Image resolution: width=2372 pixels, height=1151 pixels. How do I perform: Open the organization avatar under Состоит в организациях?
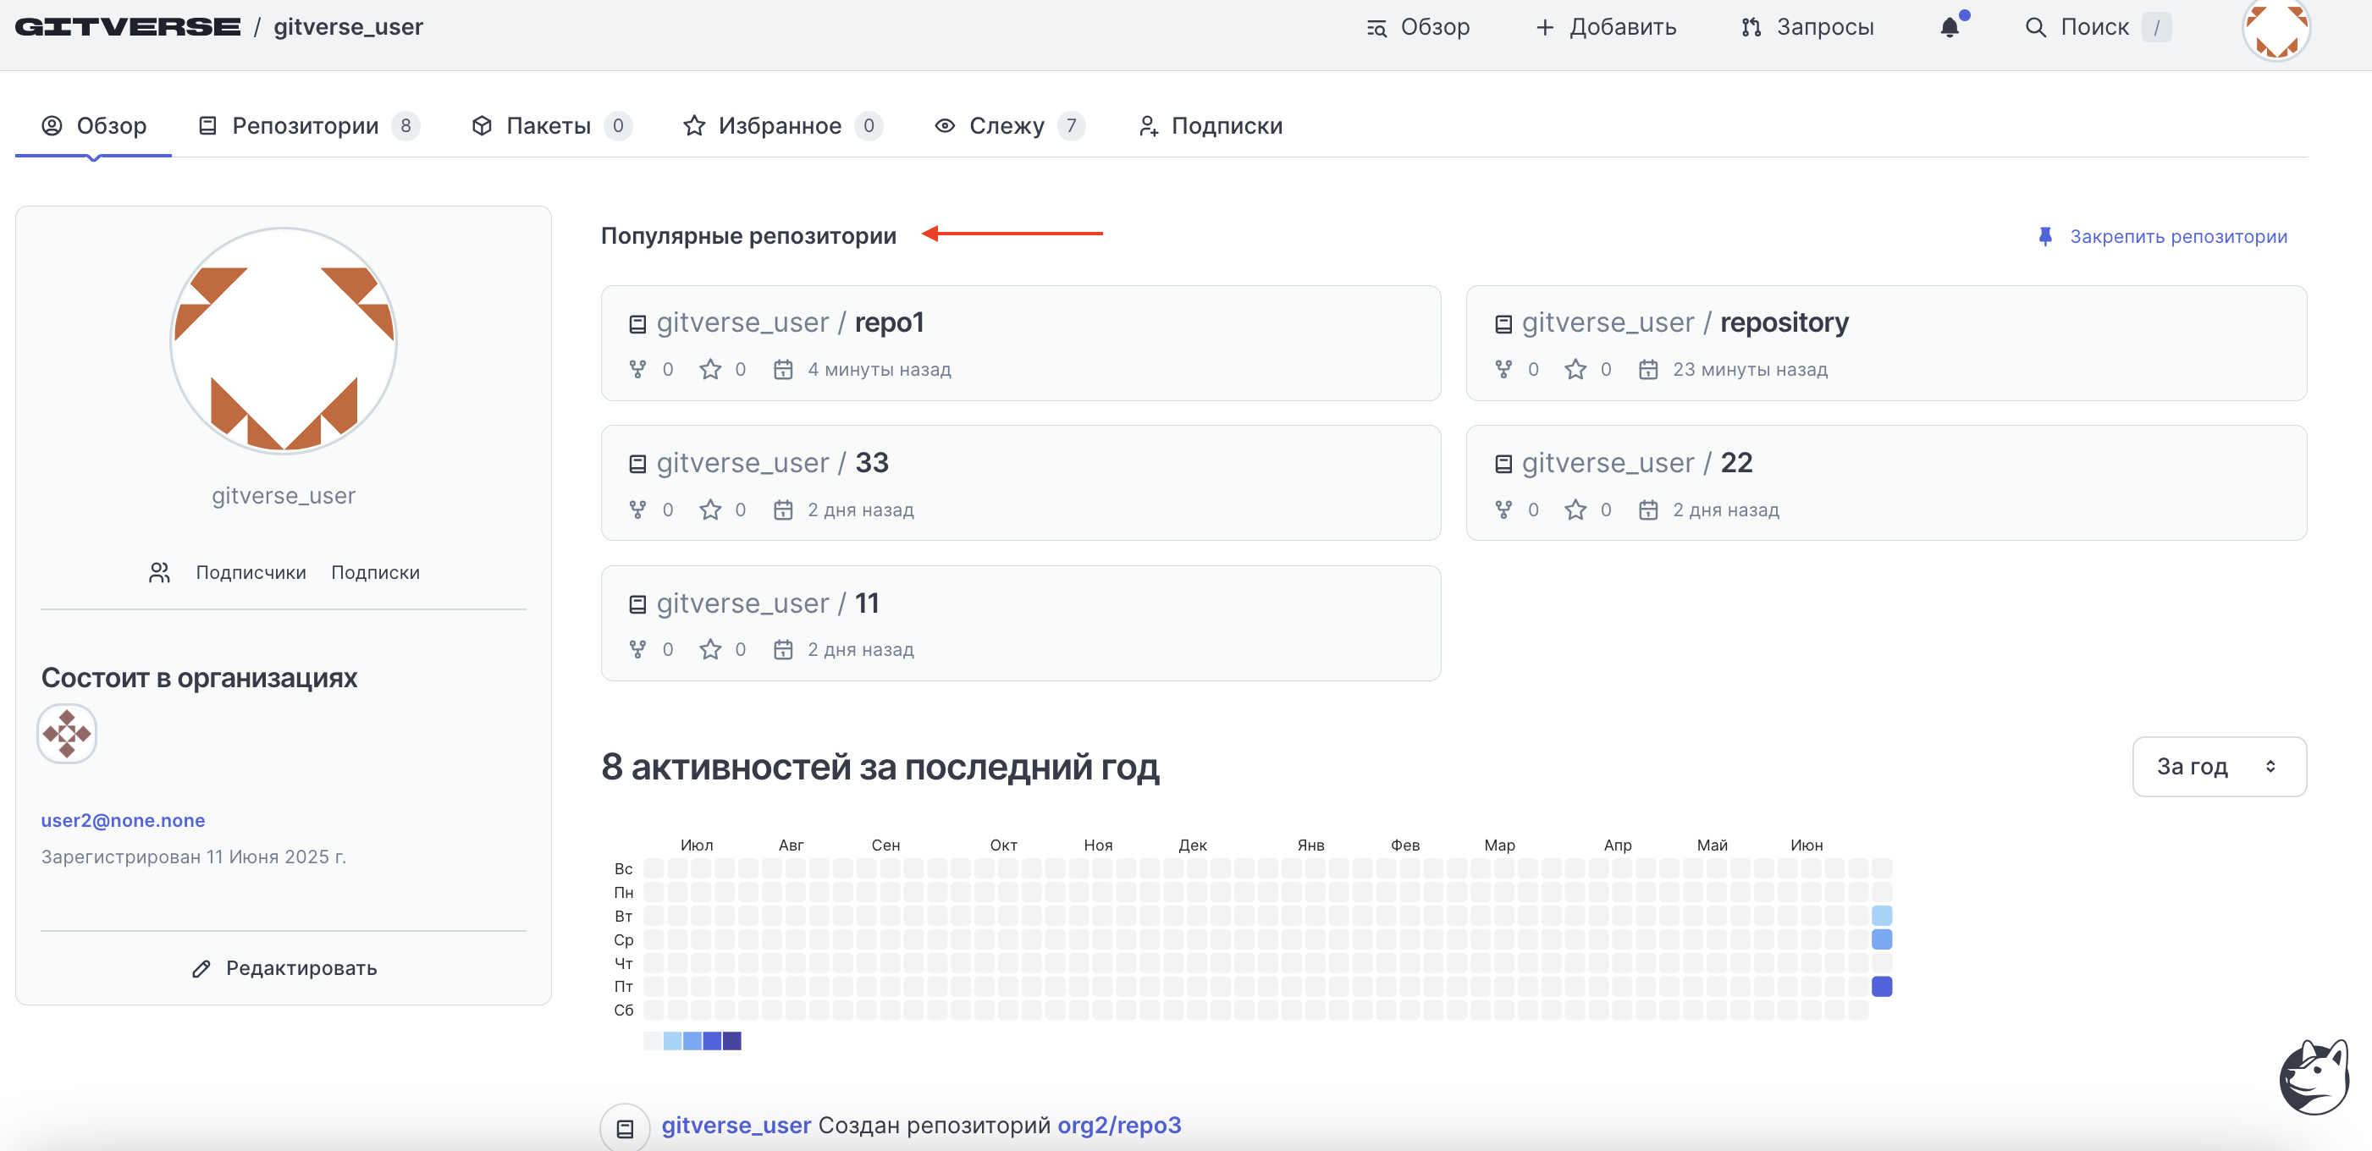tap(67, 734)
